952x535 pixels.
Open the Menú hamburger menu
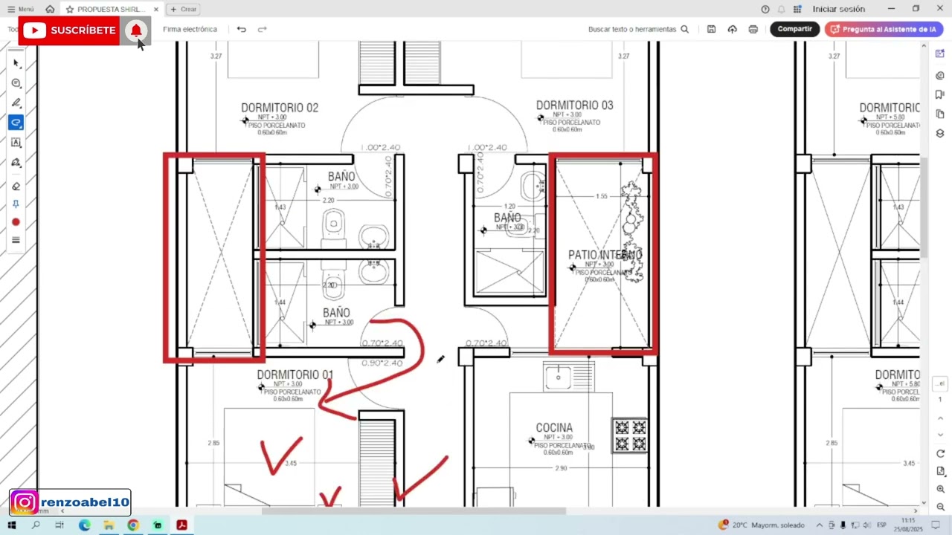click(21, 9)
